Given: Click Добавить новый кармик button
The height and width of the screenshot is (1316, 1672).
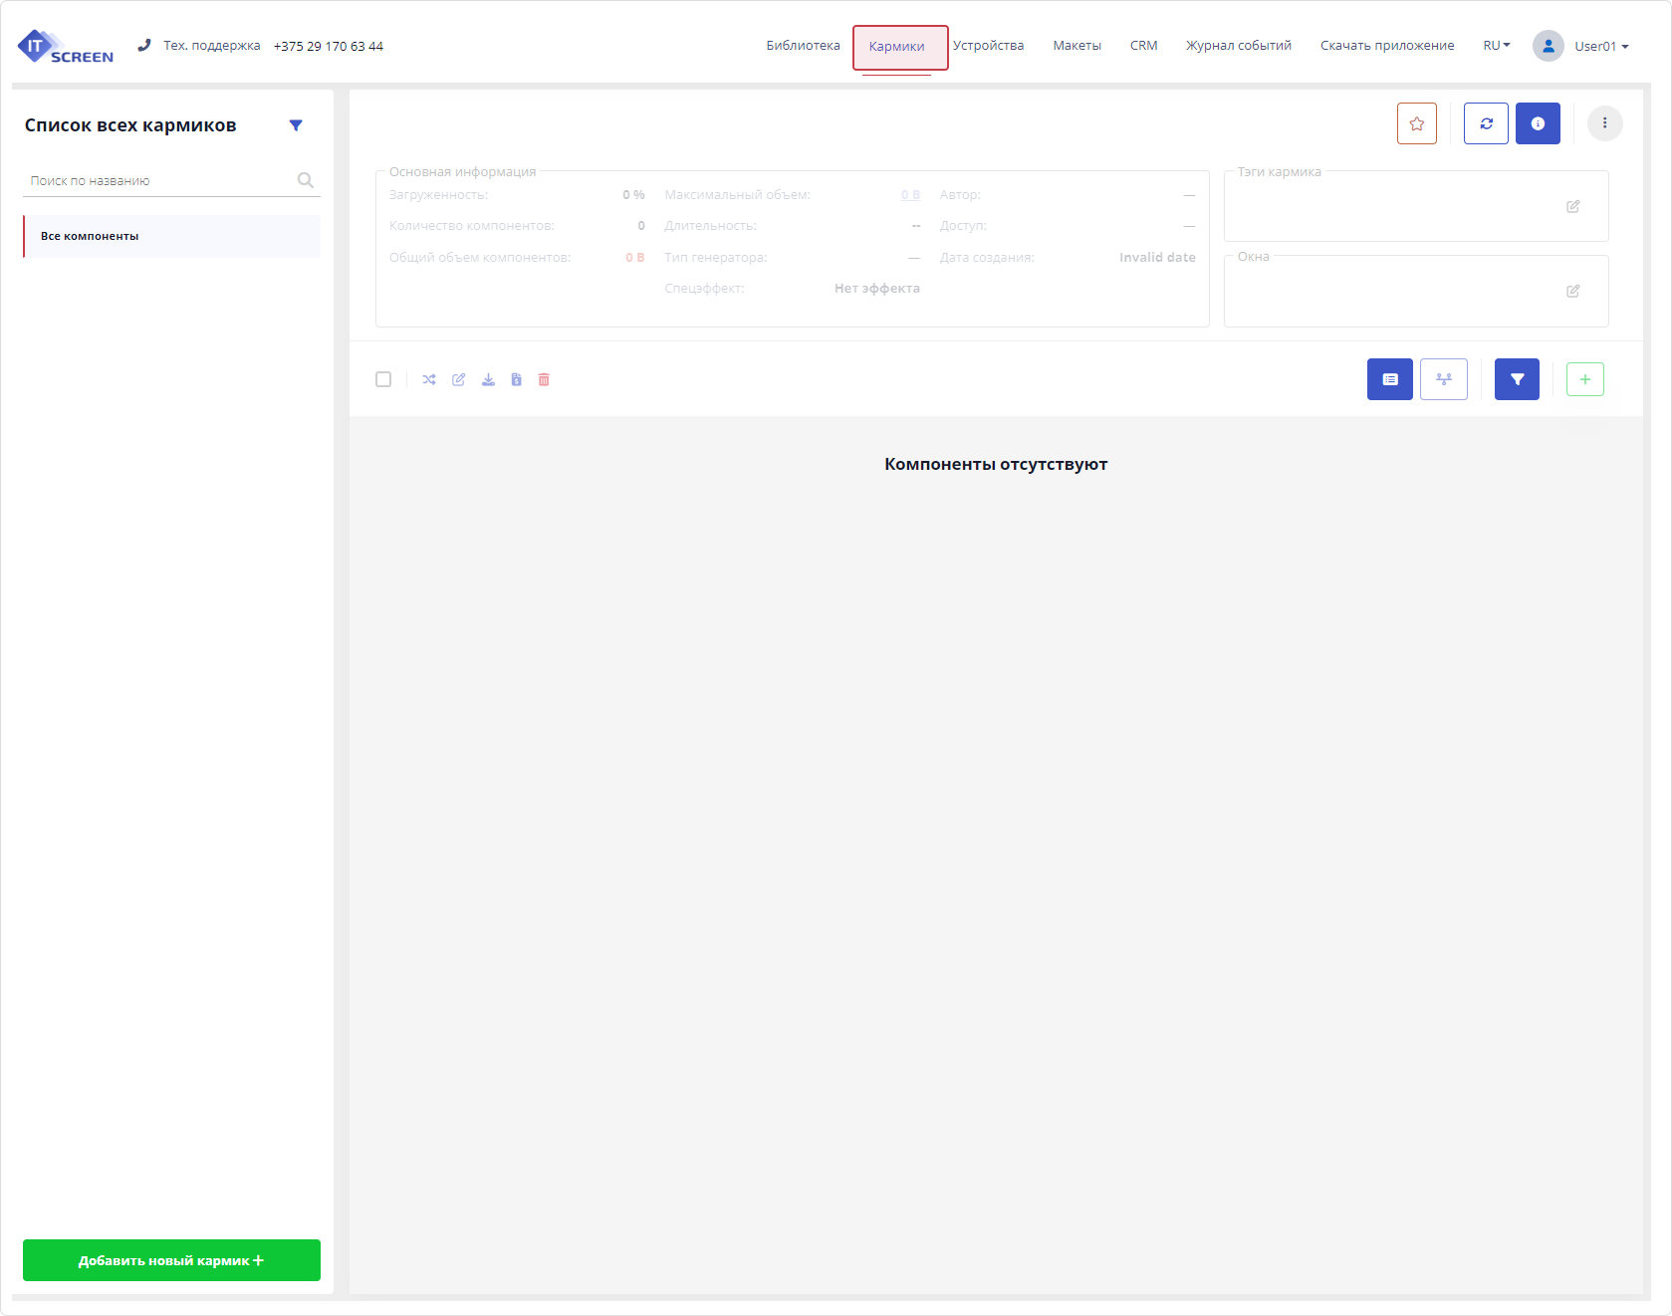Looking at the screenshot, I should point(171,1260).
